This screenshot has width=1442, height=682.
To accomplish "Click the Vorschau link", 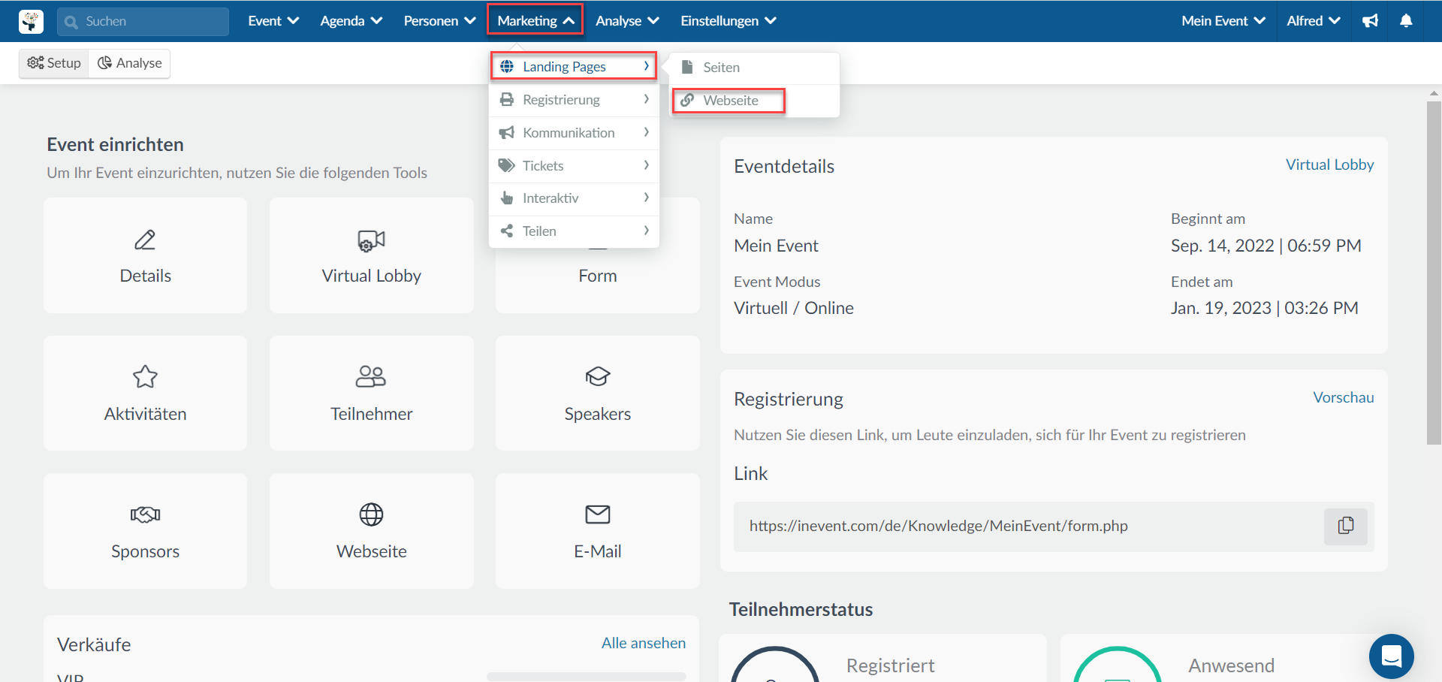I will click(1343, 397).
